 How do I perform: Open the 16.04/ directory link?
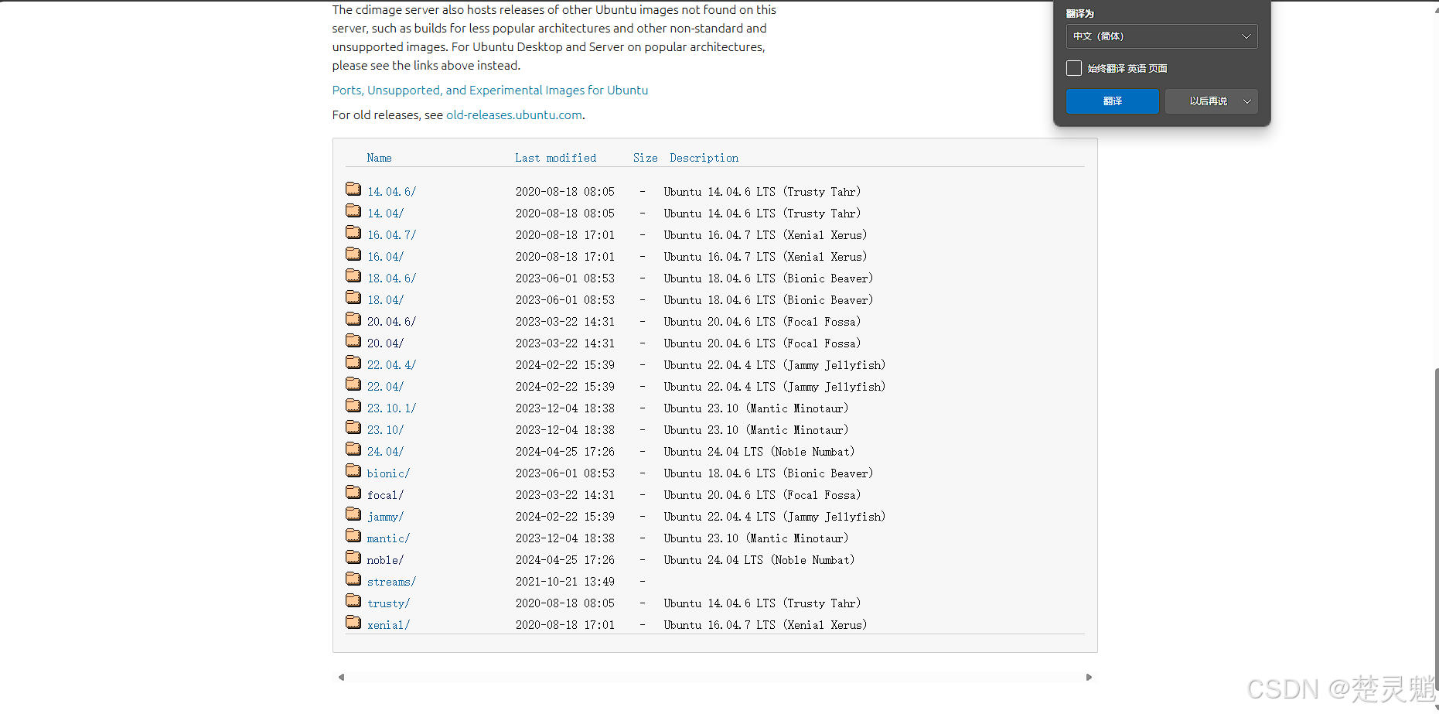click(385, 257)
